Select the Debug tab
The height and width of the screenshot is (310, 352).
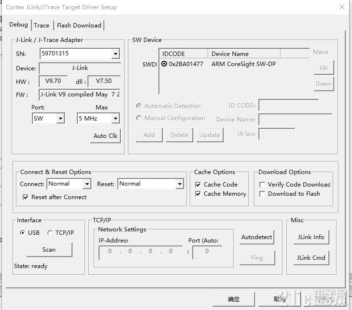19,25
